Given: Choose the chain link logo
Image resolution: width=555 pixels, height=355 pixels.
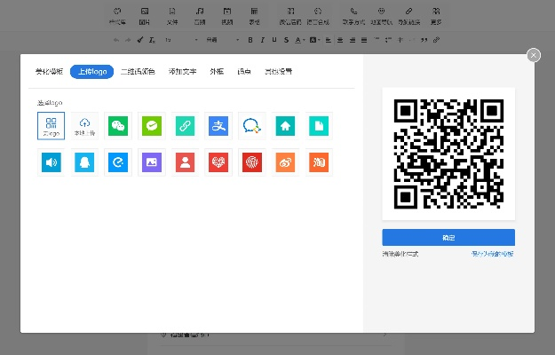Looking at the screenshot, I should (185, 126).
